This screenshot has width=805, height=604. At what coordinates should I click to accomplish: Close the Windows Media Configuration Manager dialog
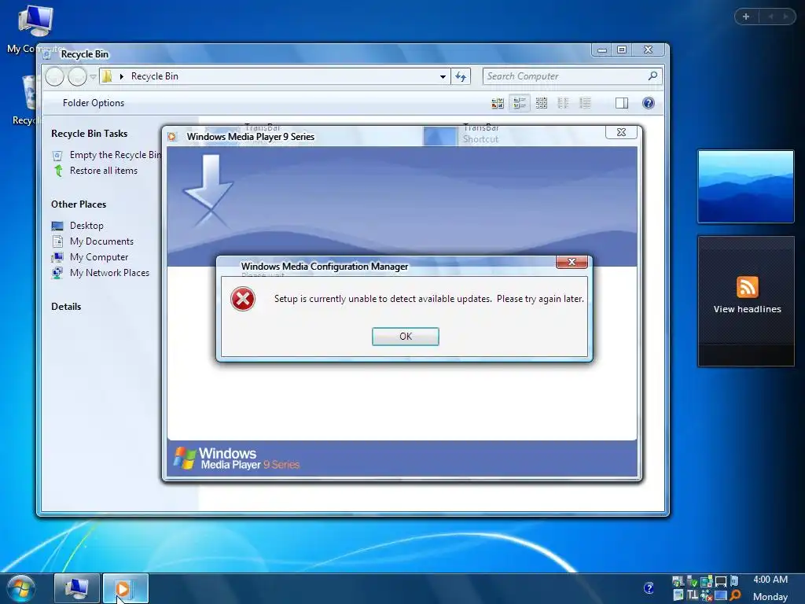572,262
